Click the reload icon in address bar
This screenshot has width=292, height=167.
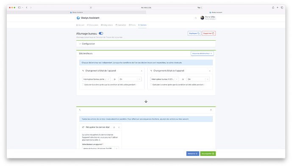201,8
